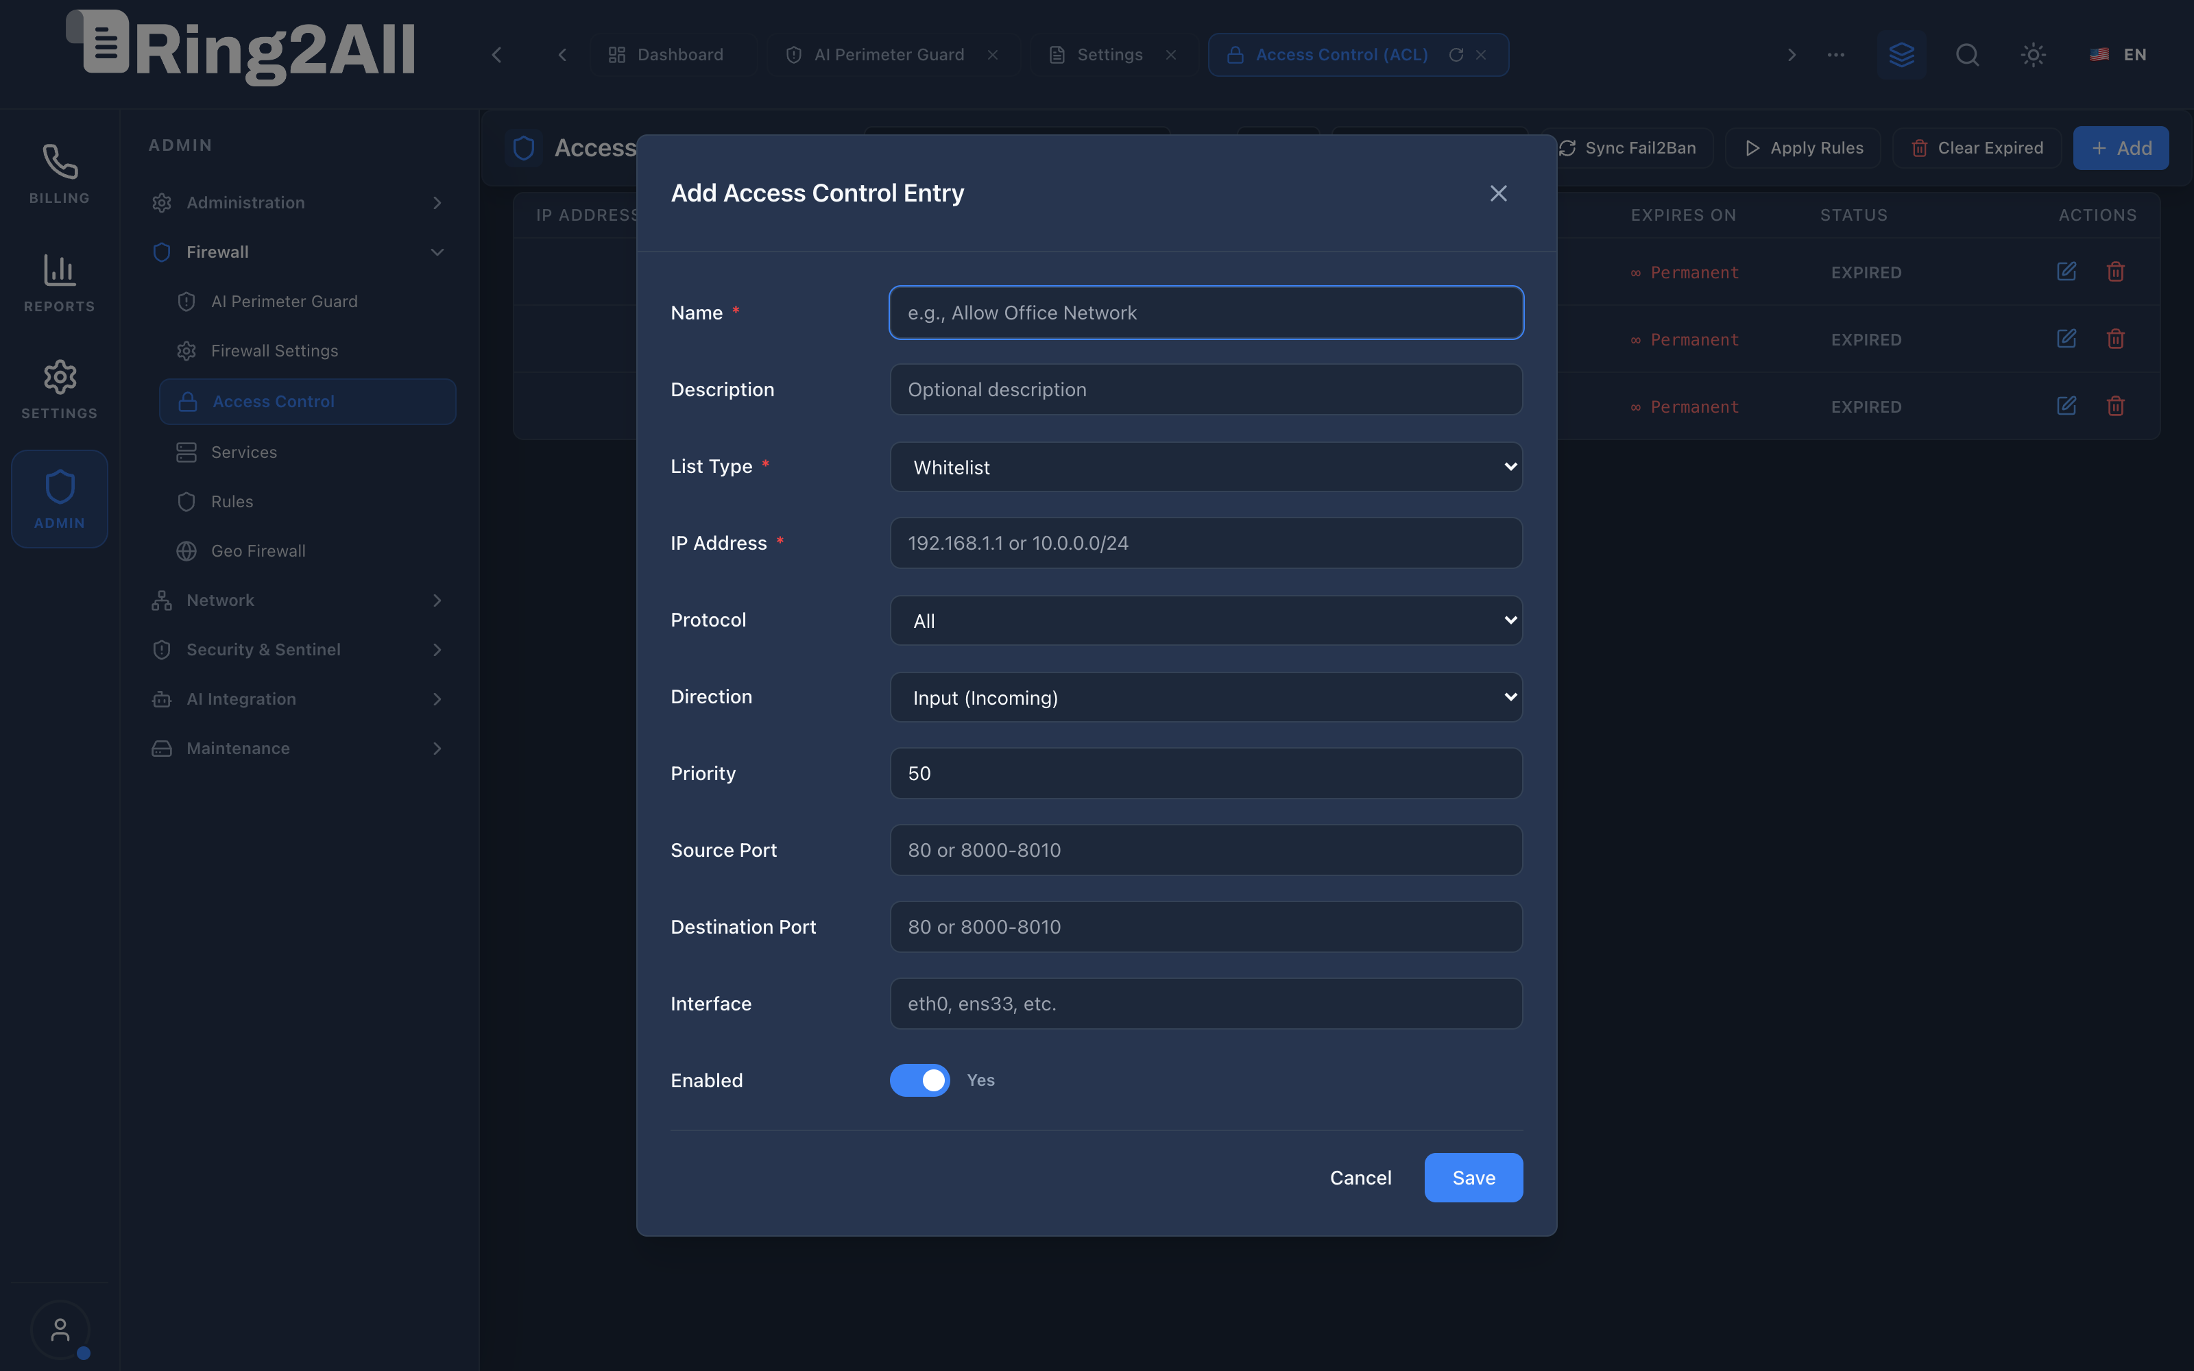Viewport: 2194px width, 1371px height.
Task: Select Access Control in sidebar
Action: coord(307,401)
